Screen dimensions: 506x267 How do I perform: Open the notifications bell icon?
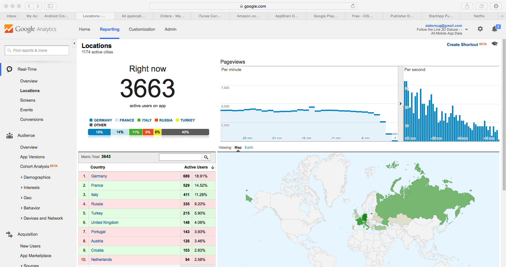pos(494,29)
